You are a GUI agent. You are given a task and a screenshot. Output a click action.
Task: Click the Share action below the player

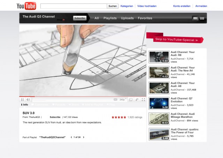74,105
